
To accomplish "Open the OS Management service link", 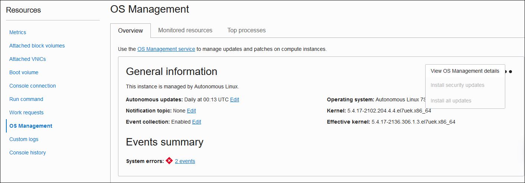I will (x=166, y=49).
